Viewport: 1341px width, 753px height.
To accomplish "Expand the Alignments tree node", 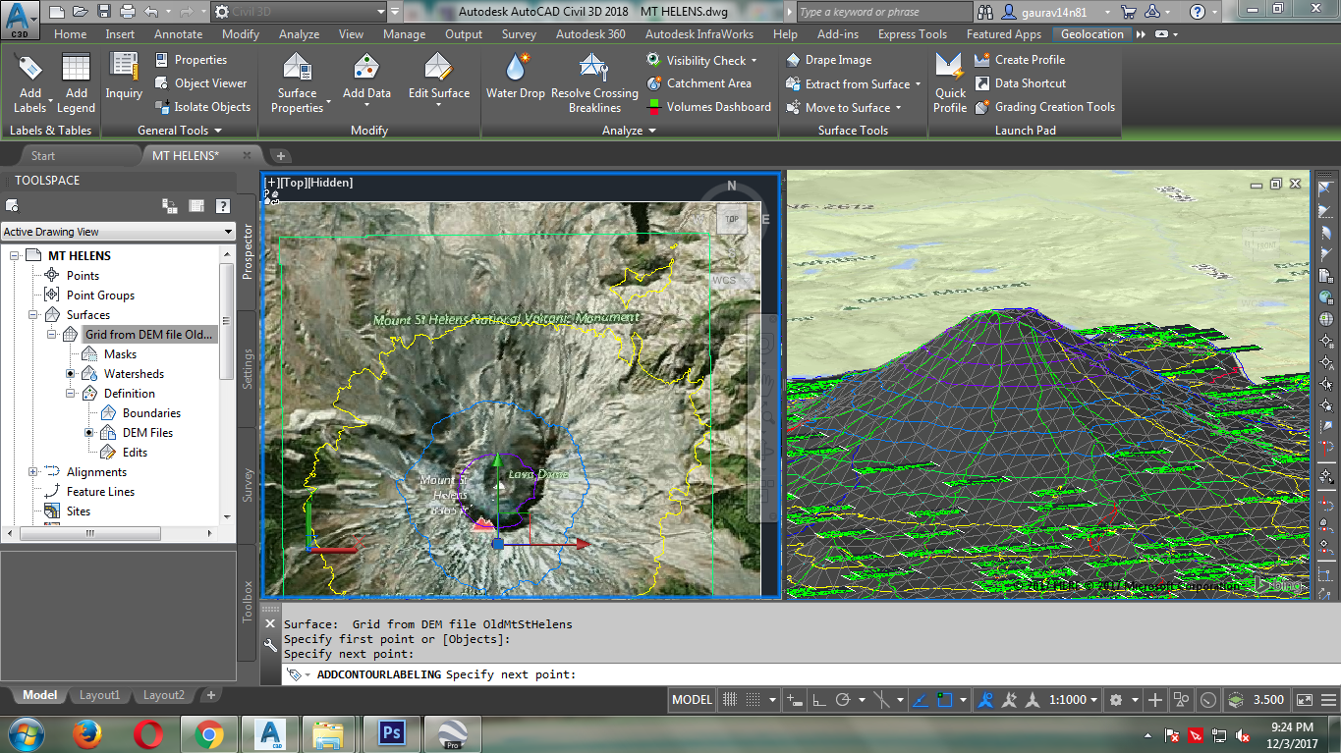I will (33, 472).
